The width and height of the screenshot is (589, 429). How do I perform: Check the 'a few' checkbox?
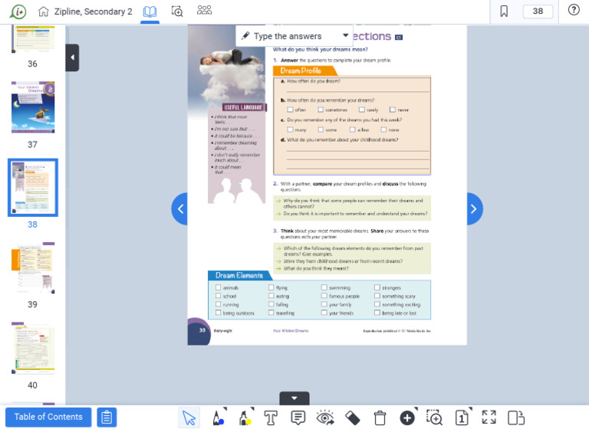[352, 129]
